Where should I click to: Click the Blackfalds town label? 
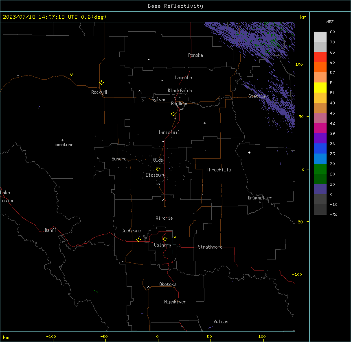click(180, 91)
